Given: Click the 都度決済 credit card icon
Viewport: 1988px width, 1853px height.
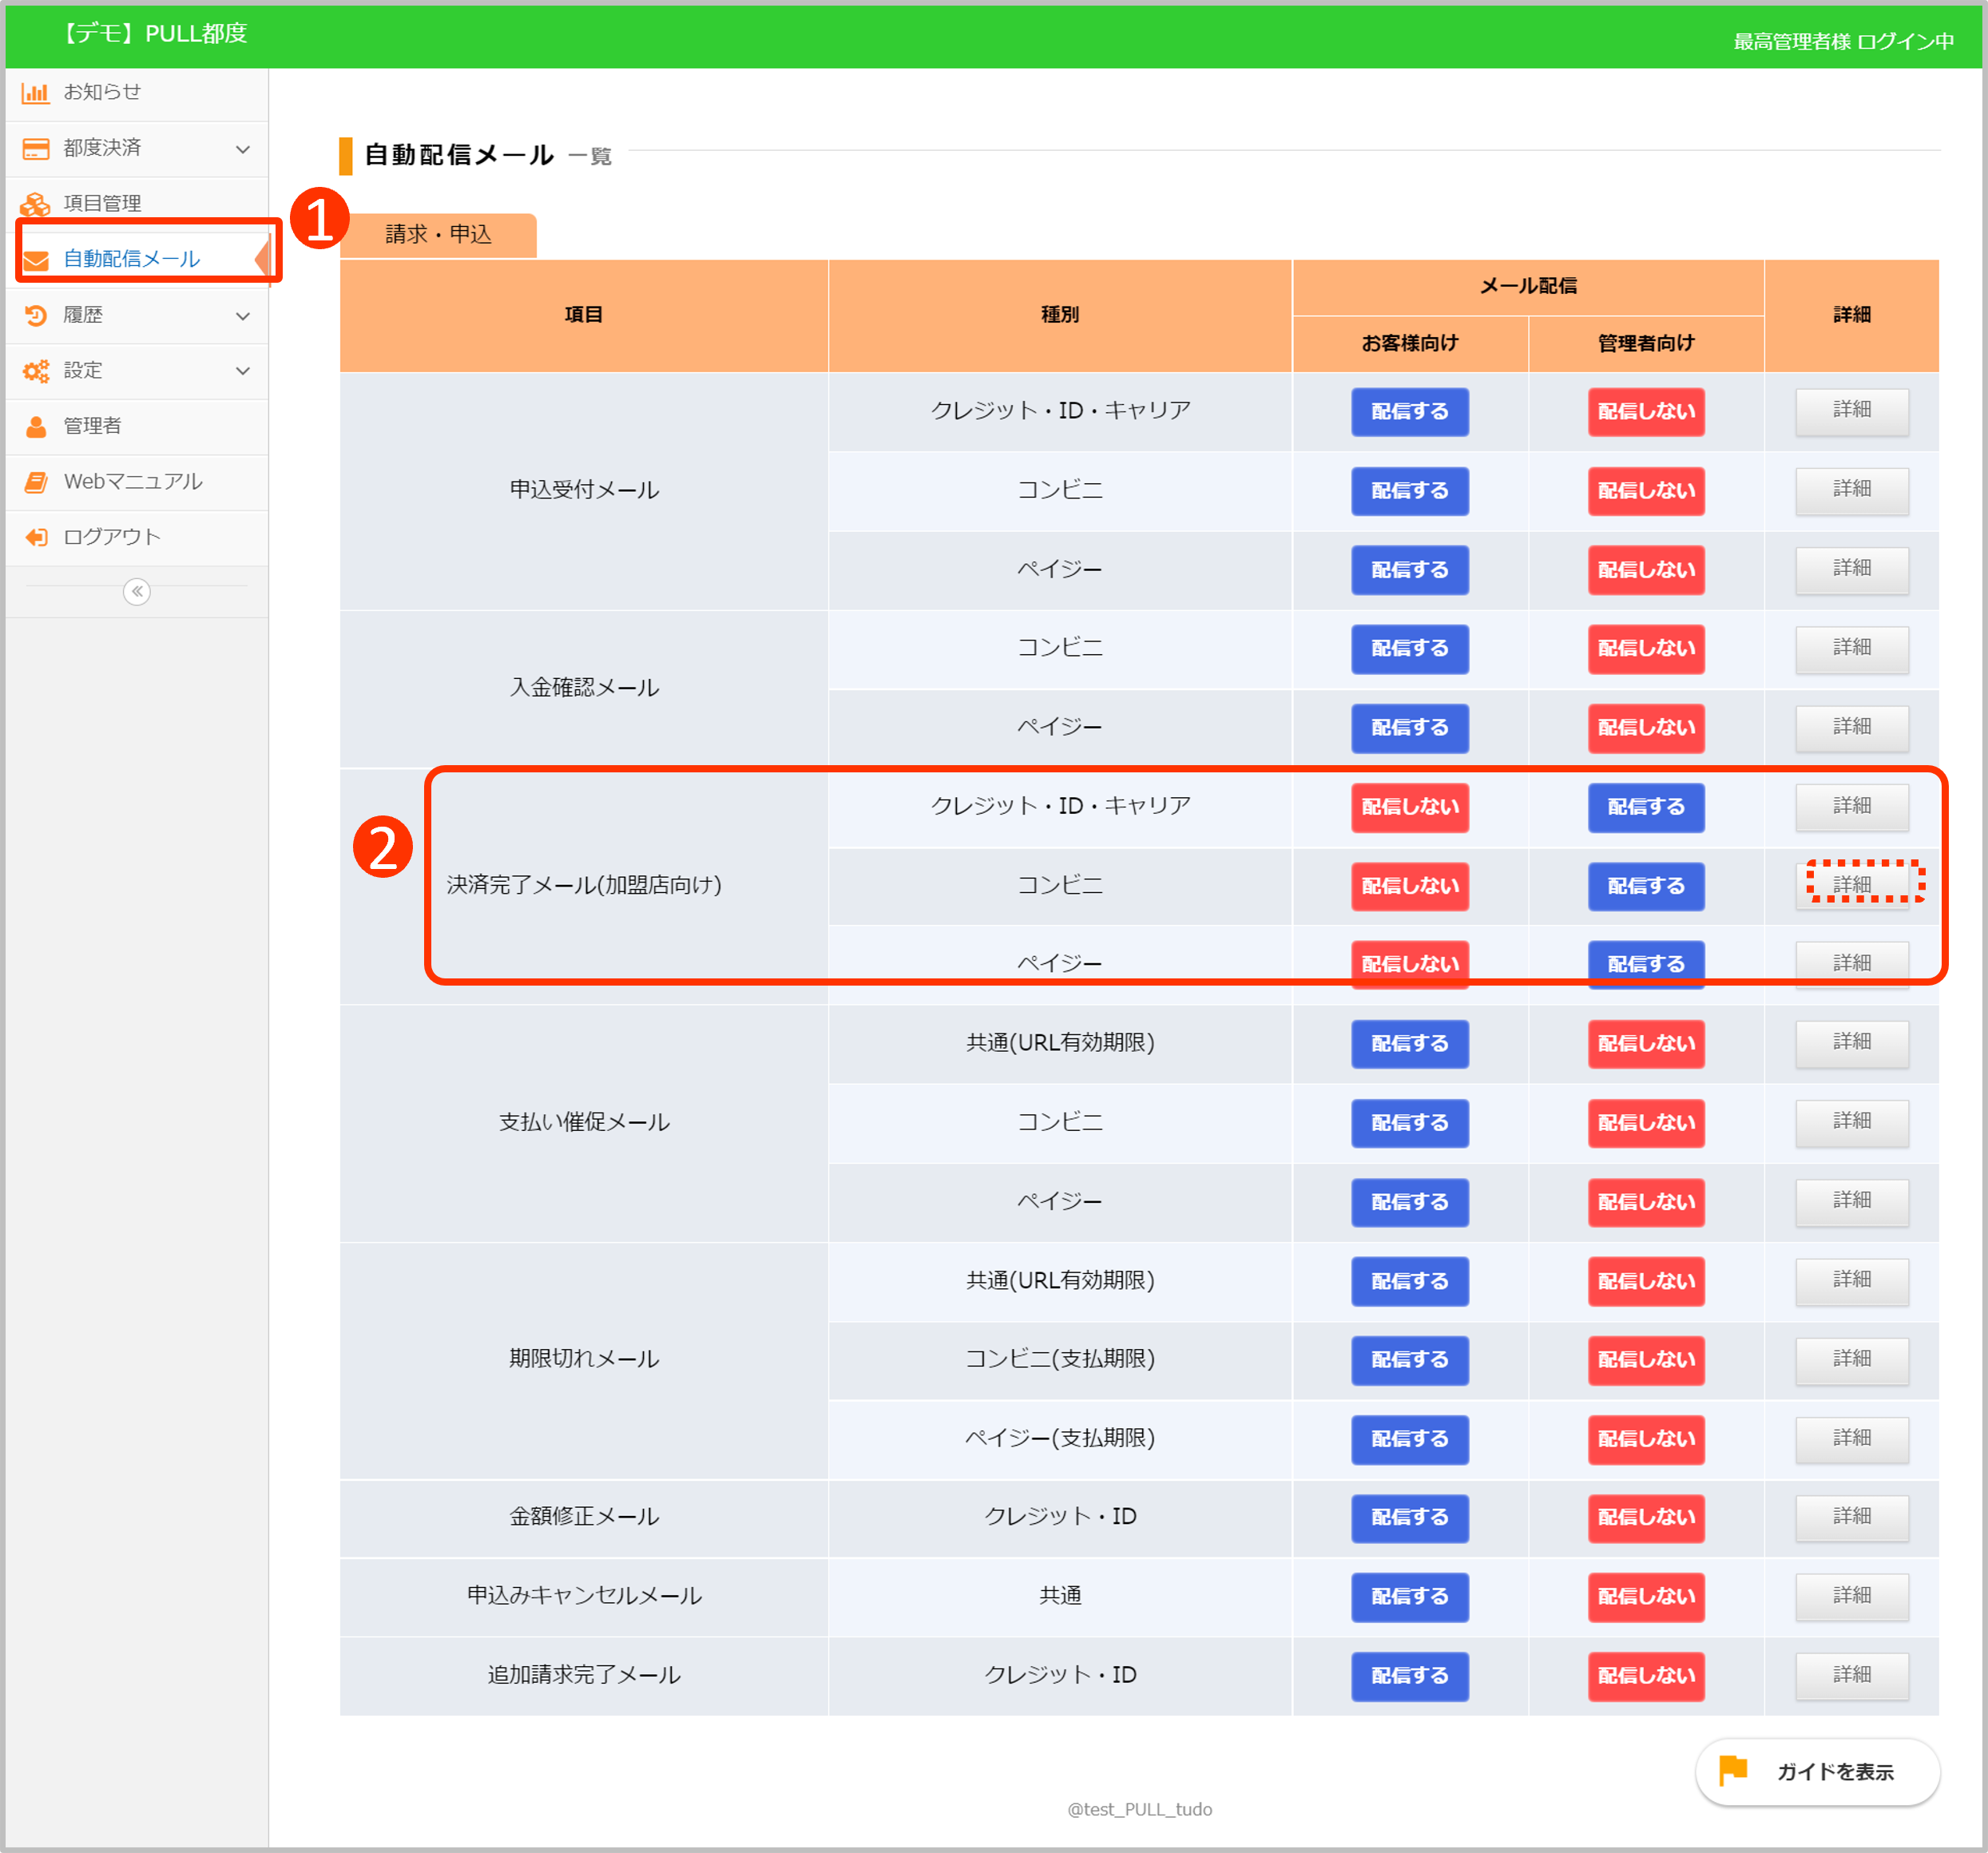Looking at the screenshot, I should click(36, 149).
